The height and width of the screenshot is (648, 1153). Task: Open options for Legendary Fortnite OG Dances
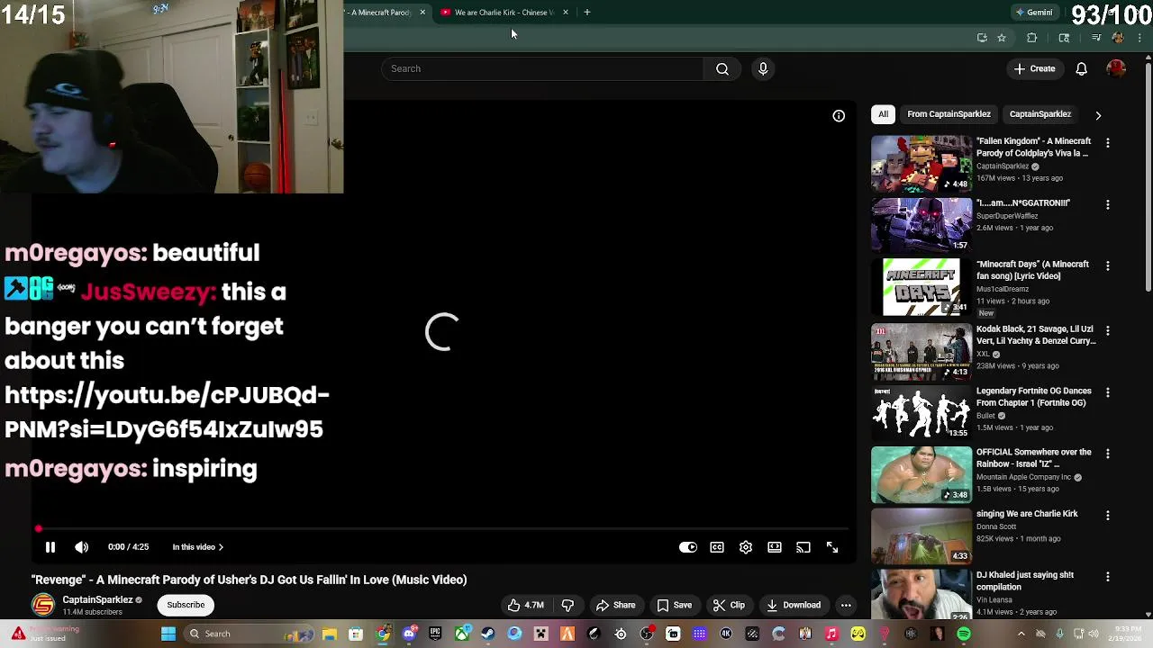[x=1108, y=392]
